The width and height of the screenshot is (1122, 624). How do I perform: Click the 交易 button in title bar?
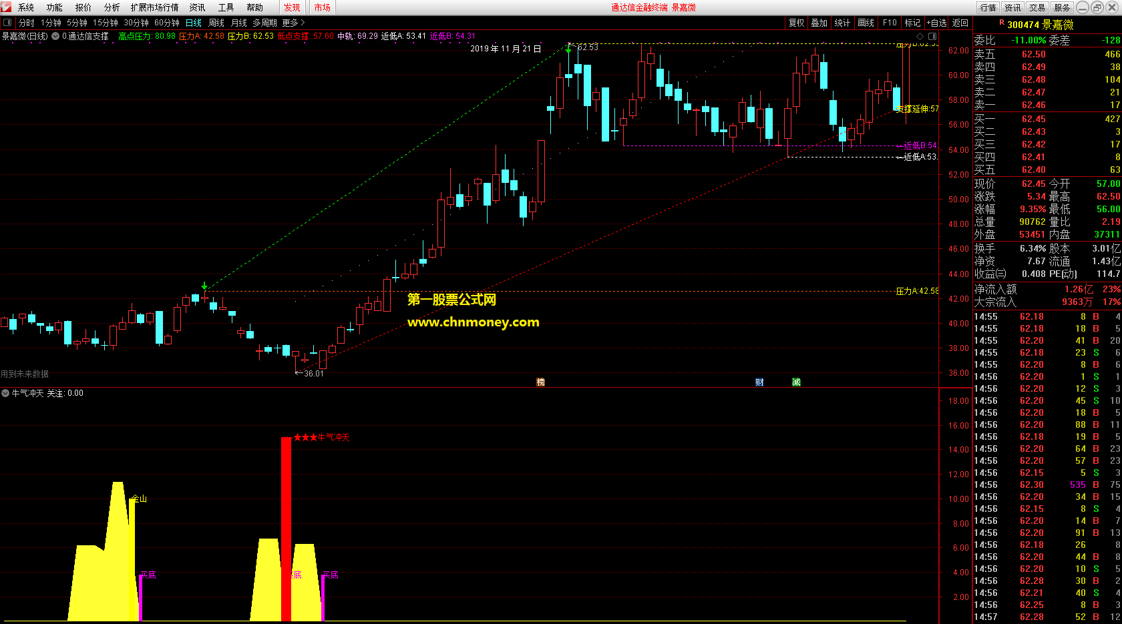pyautogui.click(x=1037, y=7)
